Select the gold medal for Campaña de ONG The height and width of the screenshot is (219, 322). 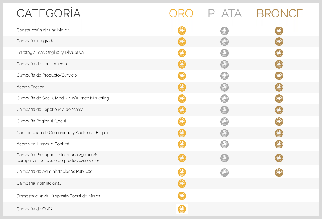click(182, 209)
